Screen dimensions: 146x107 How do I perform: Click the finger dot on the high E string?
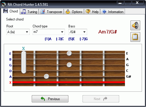(69, 53)
